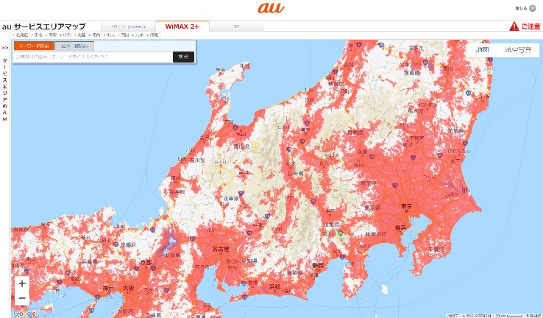Jump to the 沖縄 region link

coord(154,35)
